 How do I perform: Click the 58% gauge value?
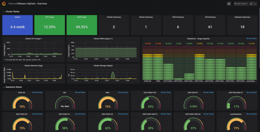[65, 128]
